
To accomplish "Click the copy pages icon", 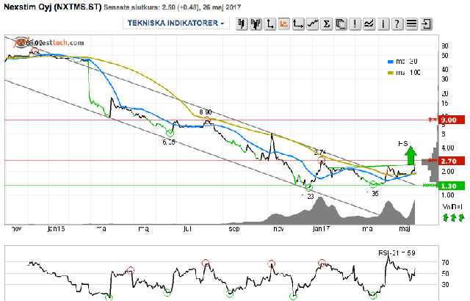I will 341,23.
